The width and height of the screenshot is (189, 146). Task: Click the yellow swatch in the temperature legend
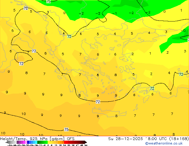point(49,142)
